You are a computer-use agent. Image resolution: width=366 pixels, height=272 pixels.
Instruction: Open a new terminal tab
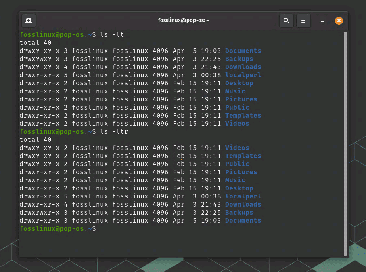click(29, 21)
